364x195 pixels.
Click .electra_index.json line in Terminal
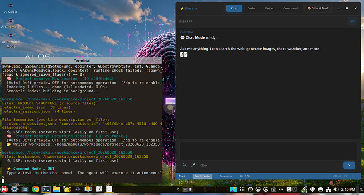pyautogui.click(x=36, y=107)
